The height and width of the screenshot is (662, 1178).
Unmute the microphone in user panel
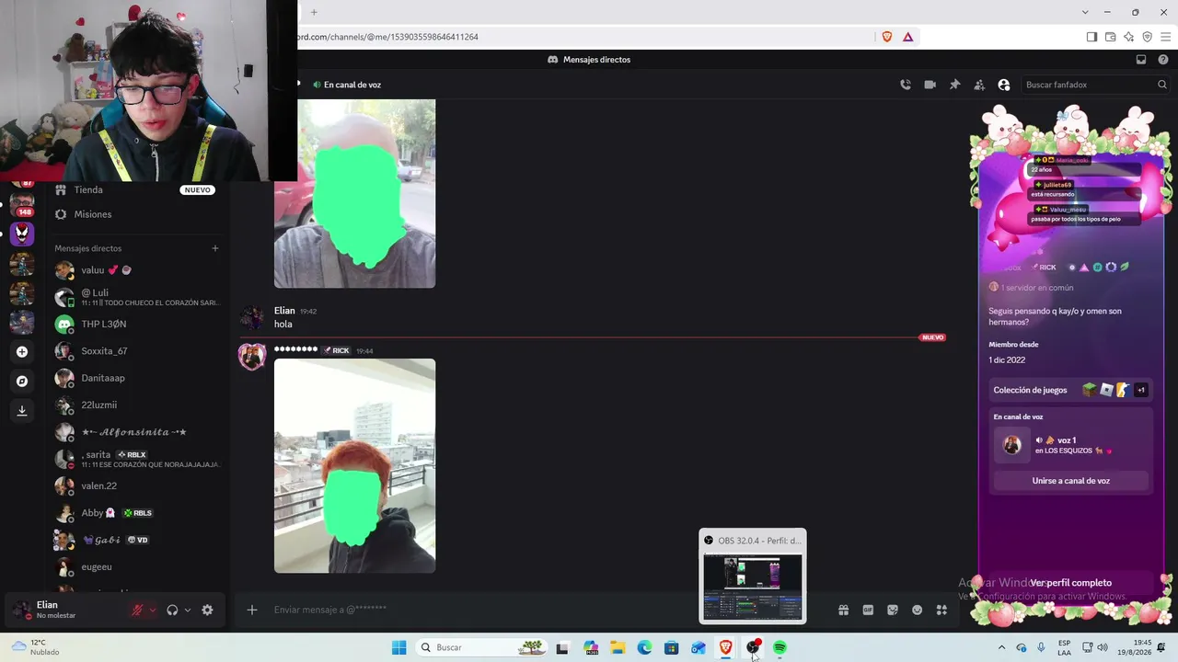137,610
